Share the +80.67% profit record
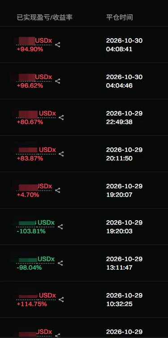The height and width of the screenshot is (338, 168). (61, 118)
